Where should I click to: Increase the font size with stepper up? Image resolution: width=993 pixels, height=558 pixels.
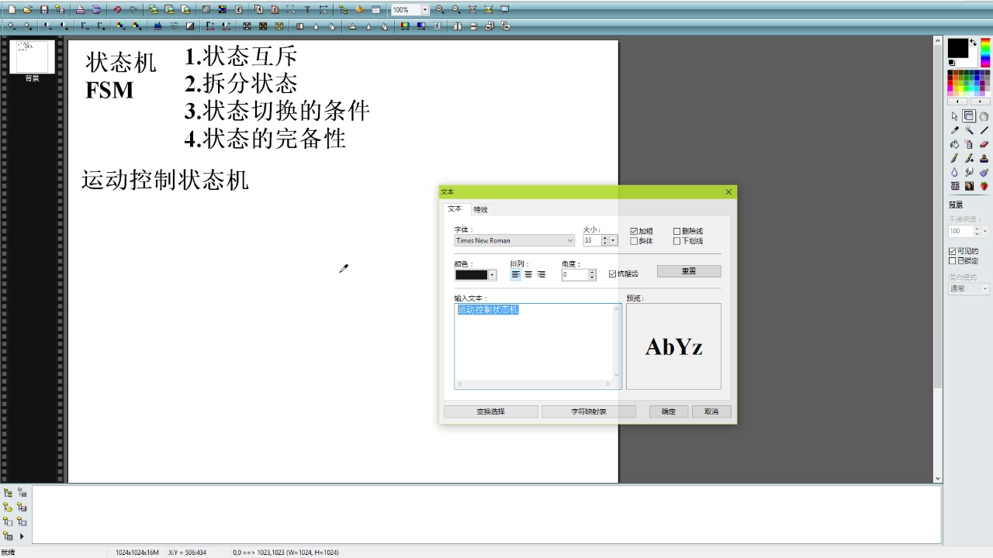tap(605, 238)
